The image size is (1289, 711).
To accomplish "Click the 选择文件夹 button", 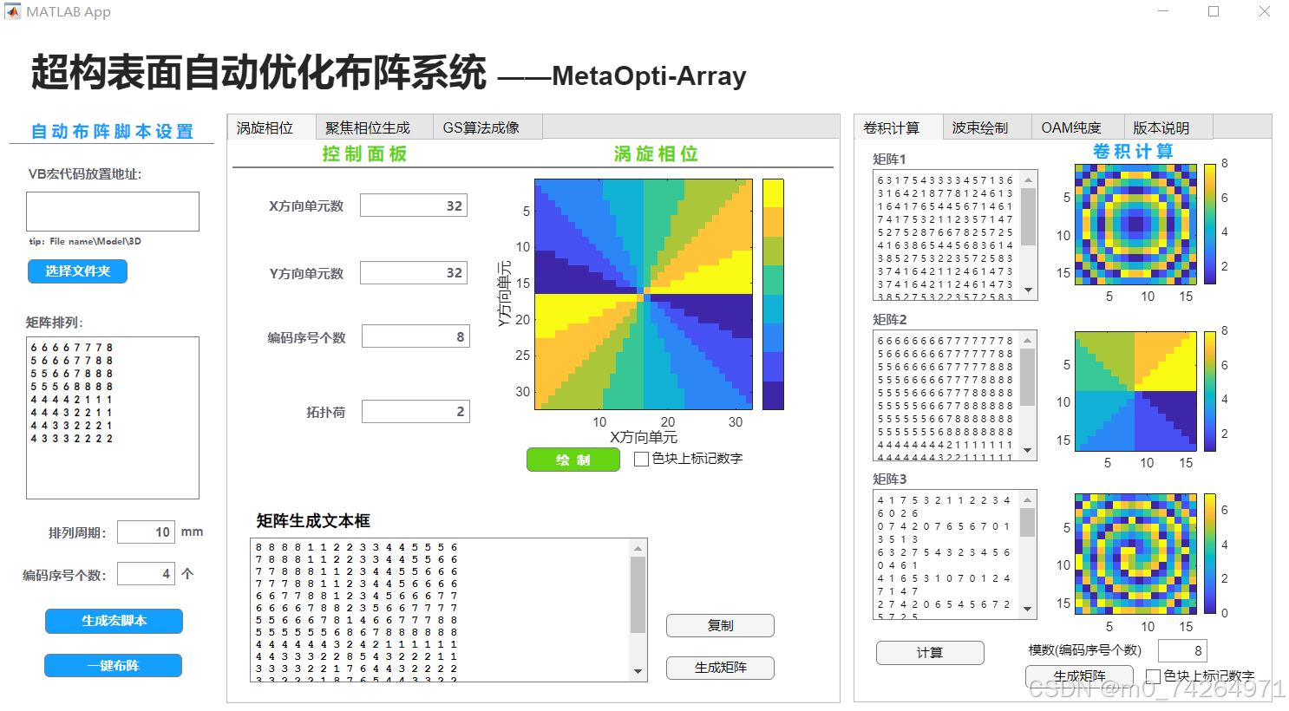I will tap(77, 271).
